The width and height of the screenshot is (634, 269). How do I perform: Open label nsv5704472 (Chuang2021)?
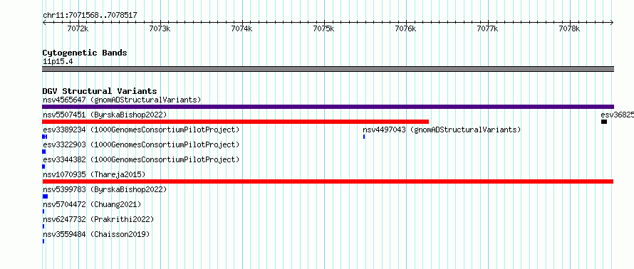point(92,204)
